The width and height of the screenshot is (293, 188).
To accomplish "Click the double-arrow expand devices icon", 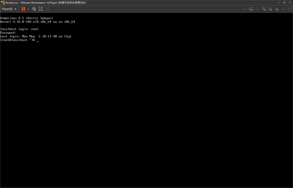I will pyautogui.click(x=245, y=9).
